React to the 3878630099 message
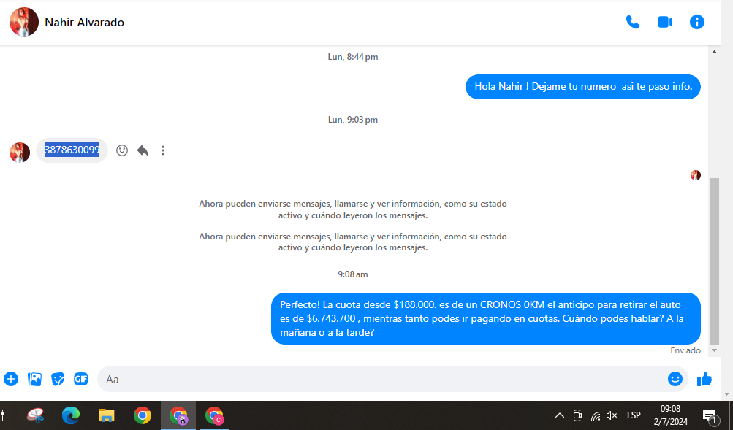This screenshot has height=430, width=733. (x=122, y=150)
